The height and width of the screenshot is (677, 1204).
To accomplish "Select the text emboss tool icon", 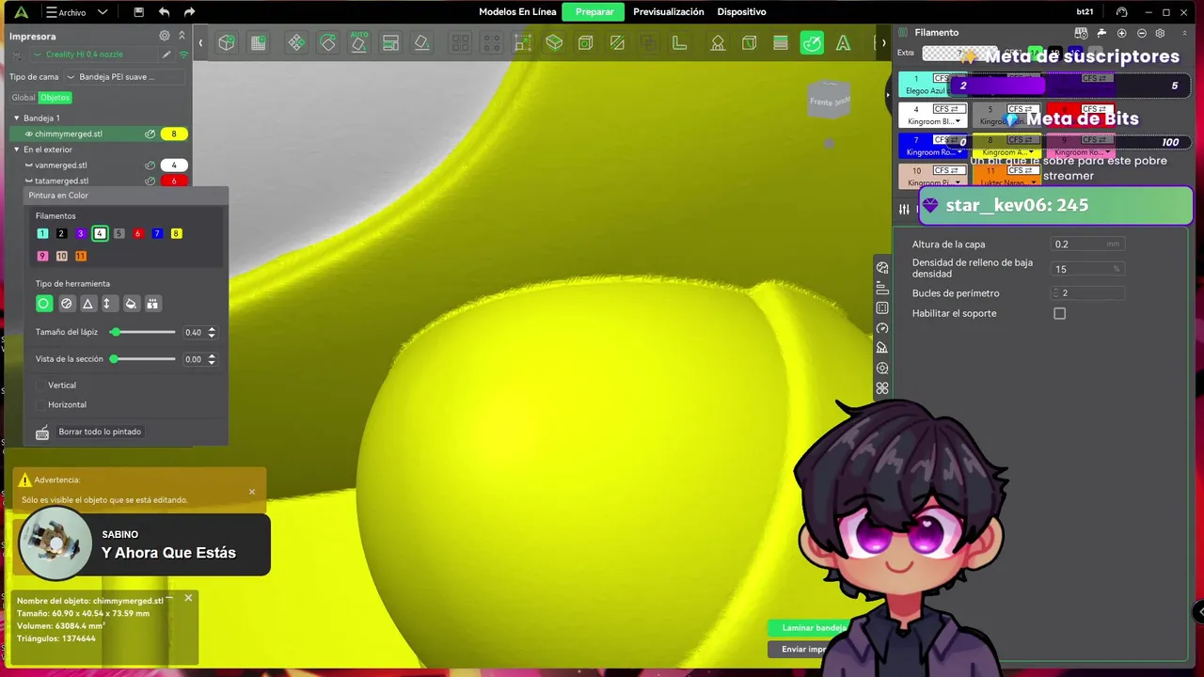I will click(x=844, y=42).
